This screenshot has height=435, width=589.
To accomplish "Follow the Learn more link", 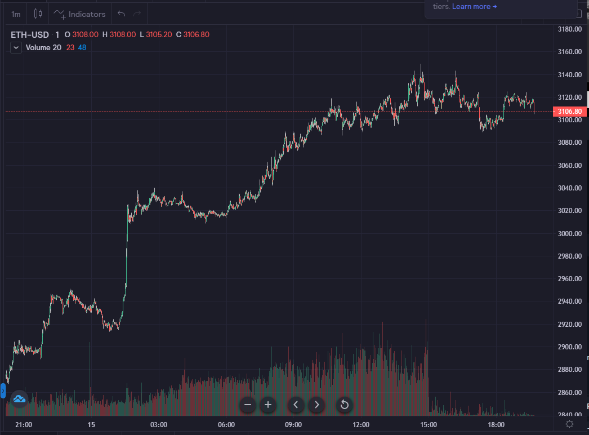I will [x=475, y=6].
